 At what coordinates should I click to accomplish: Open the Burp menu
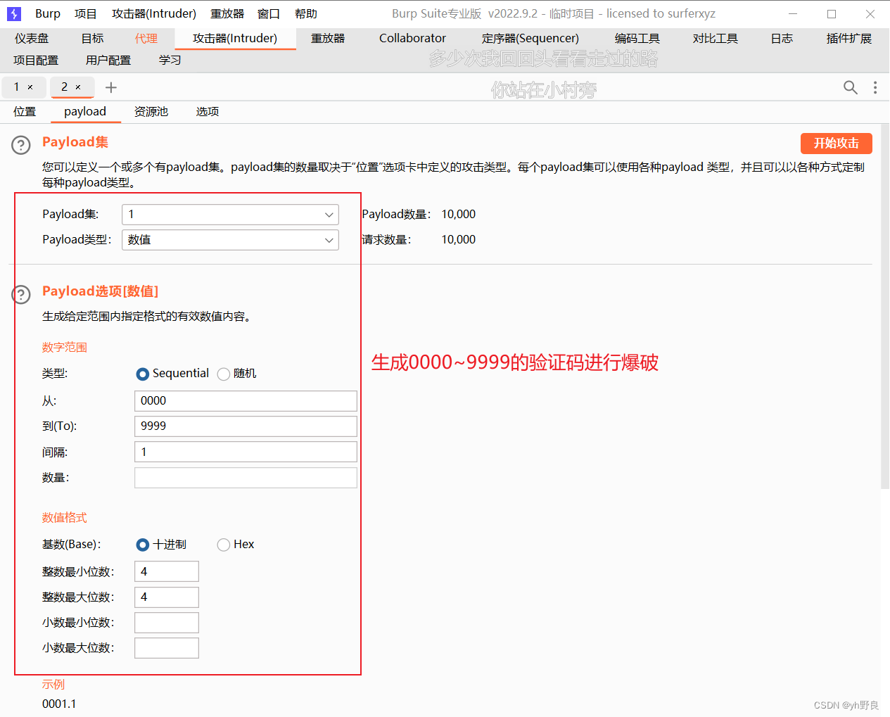(48, 13)
